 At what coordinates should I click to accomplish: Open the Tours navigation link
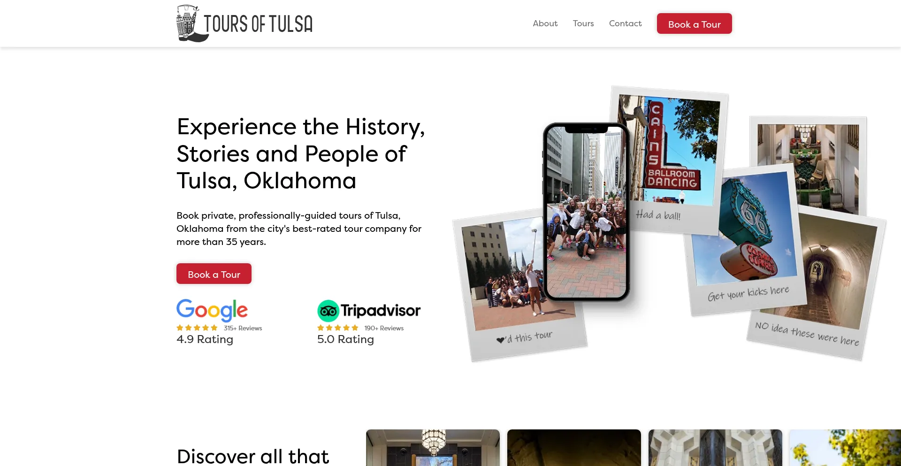(583, 23)
